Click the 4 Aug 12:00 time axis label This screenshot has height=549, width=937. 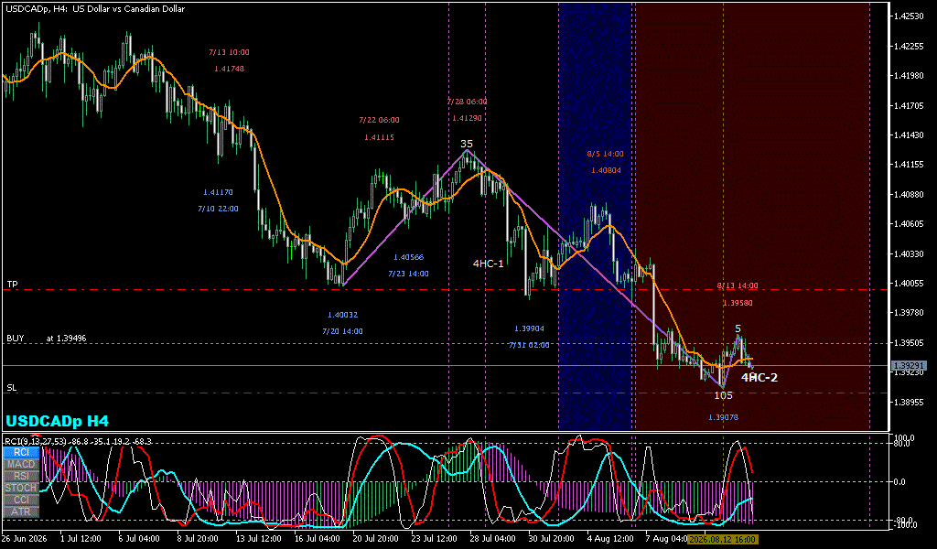(610, 539)
